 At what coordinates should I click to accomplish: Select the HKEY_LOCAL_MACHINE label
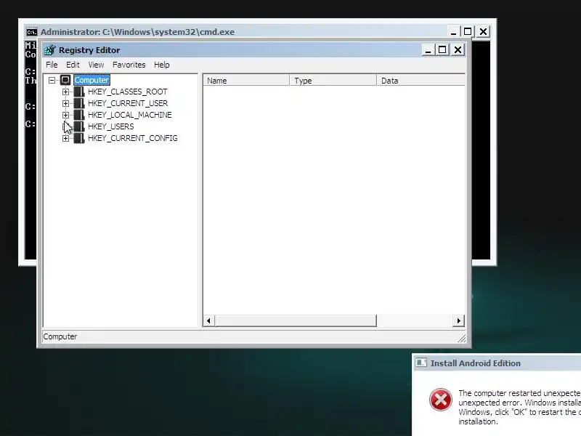pyautogui.click(x=130, y=115)
